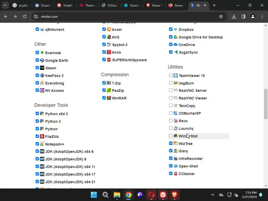Close the Ninite tab
The image size is (268, 201).
205,5
